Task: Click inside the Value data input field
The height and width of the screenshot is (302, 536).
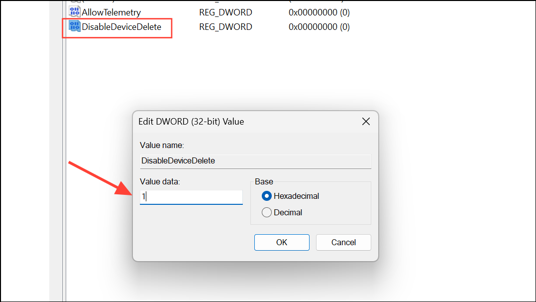Action: [191, 196]
